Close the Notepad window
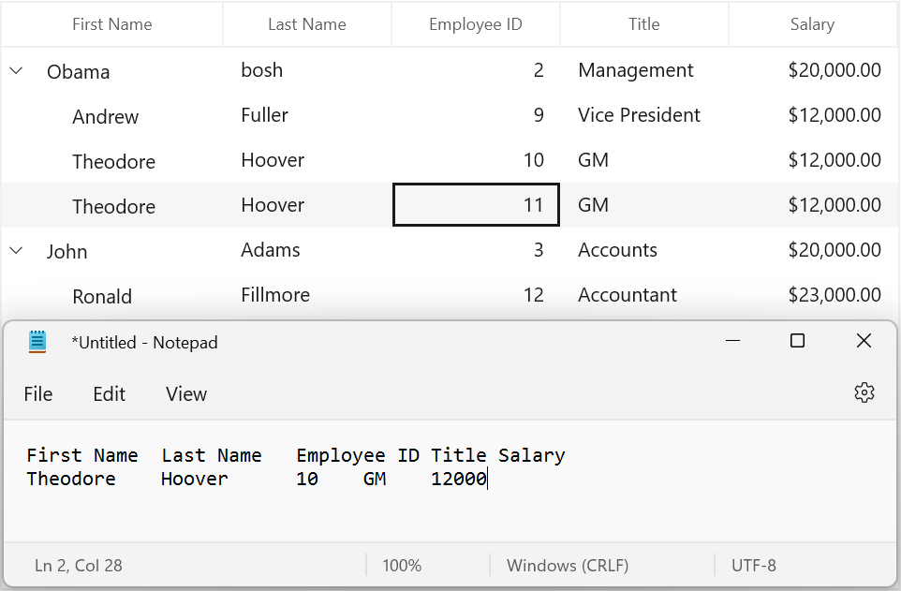Image resolution: width=901 pixels, height=591 pixels. pos(864,341)
